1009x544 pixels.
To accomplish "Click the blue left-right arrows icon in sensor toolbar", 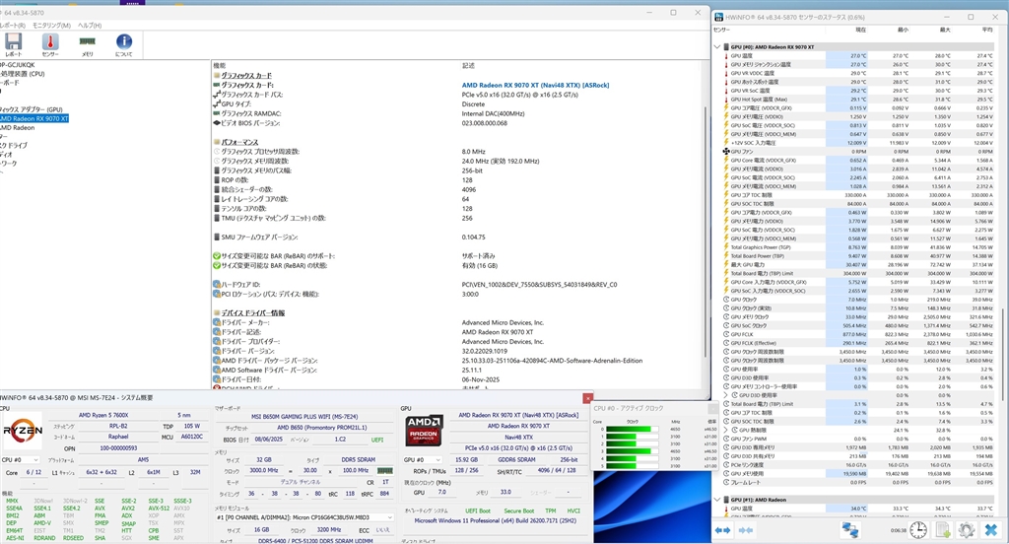I will click(724, 530).
